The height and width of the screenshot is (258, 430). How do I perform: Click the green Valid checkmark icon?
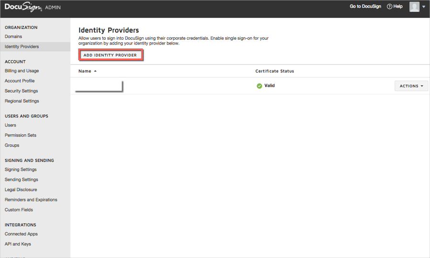pyautogui.click(x=259, y=86)
